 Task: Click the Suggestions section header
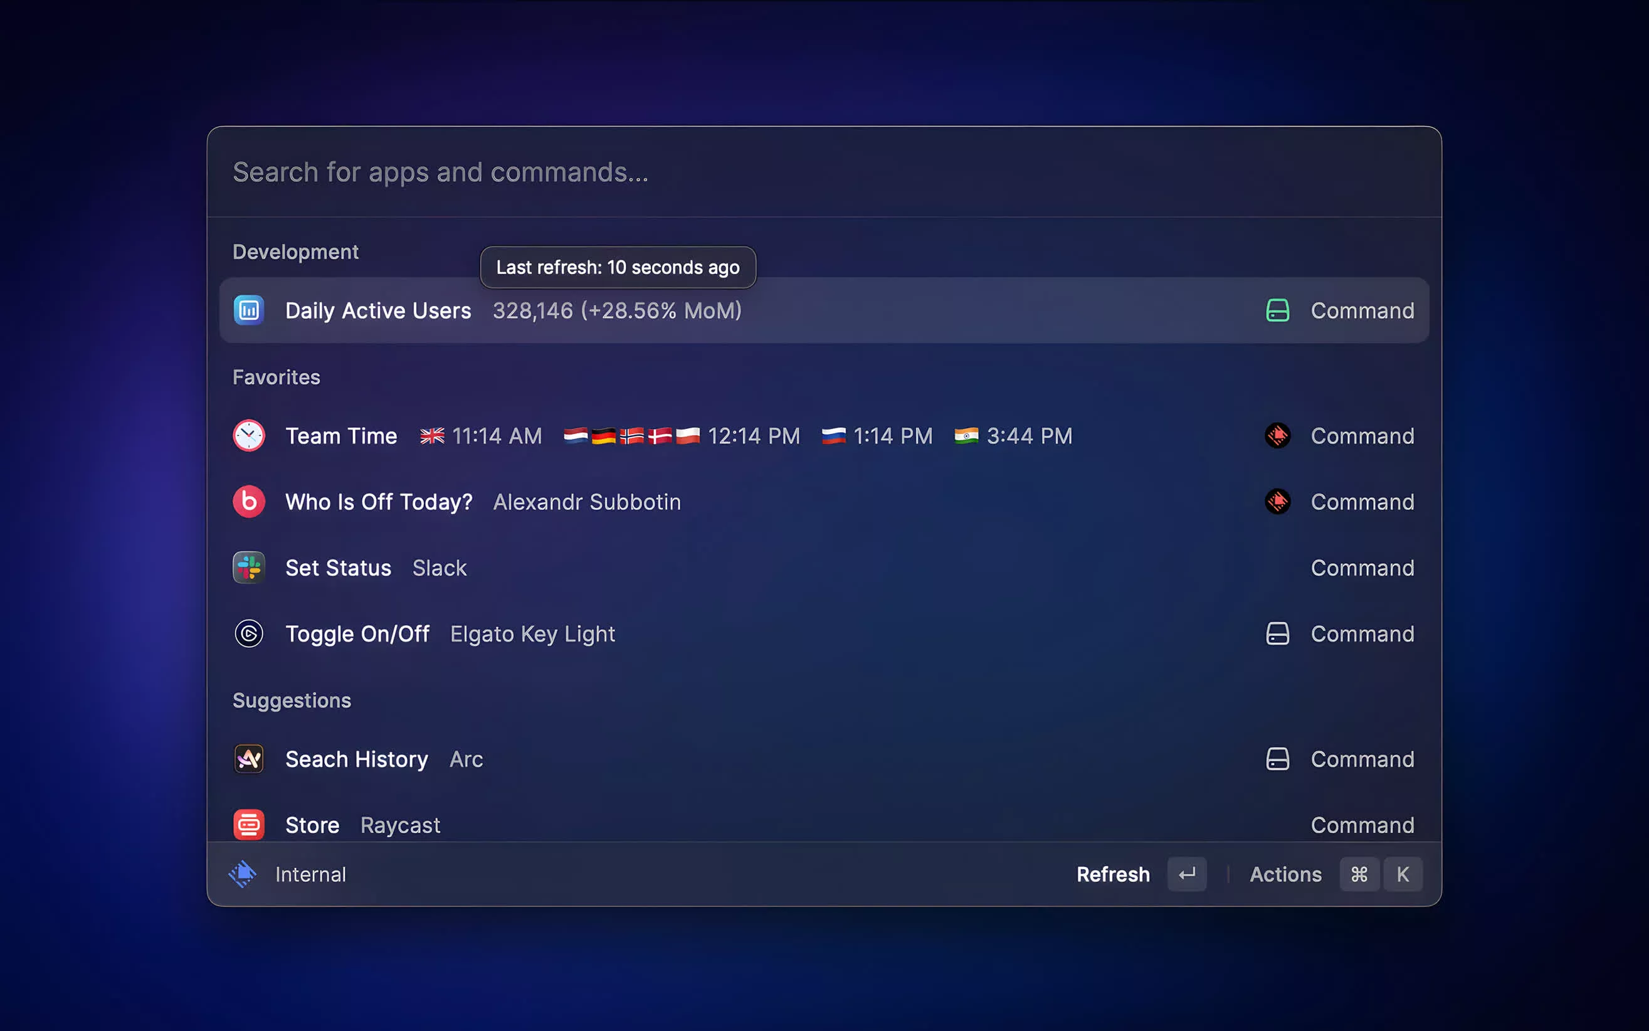(292, 701)
